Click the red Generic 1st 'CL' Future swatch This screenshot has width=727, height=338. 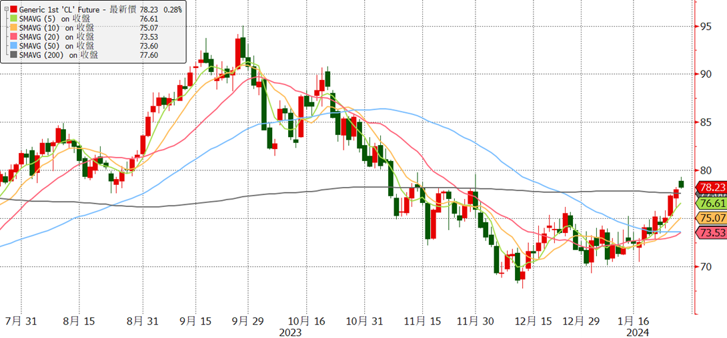coord(14,9)
